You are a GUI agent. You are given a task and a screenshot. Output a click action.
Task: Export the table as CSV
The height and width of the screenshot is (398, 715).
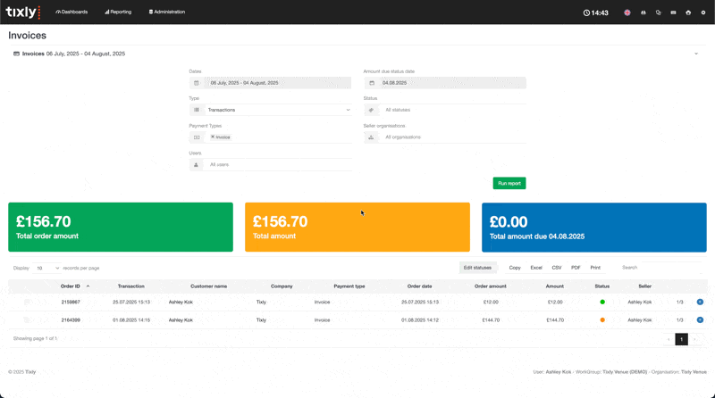pyautogui.click(x=557, y=268)
